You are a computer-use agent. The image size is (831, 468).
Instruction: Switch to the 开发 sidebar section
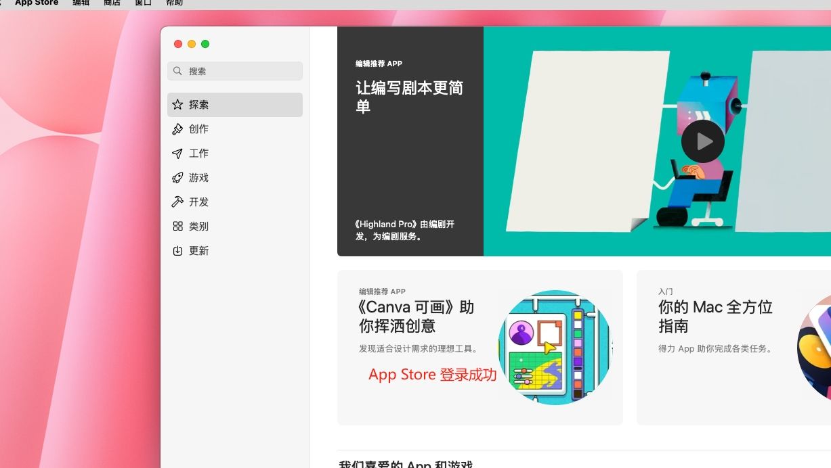[x=235, y=202]
